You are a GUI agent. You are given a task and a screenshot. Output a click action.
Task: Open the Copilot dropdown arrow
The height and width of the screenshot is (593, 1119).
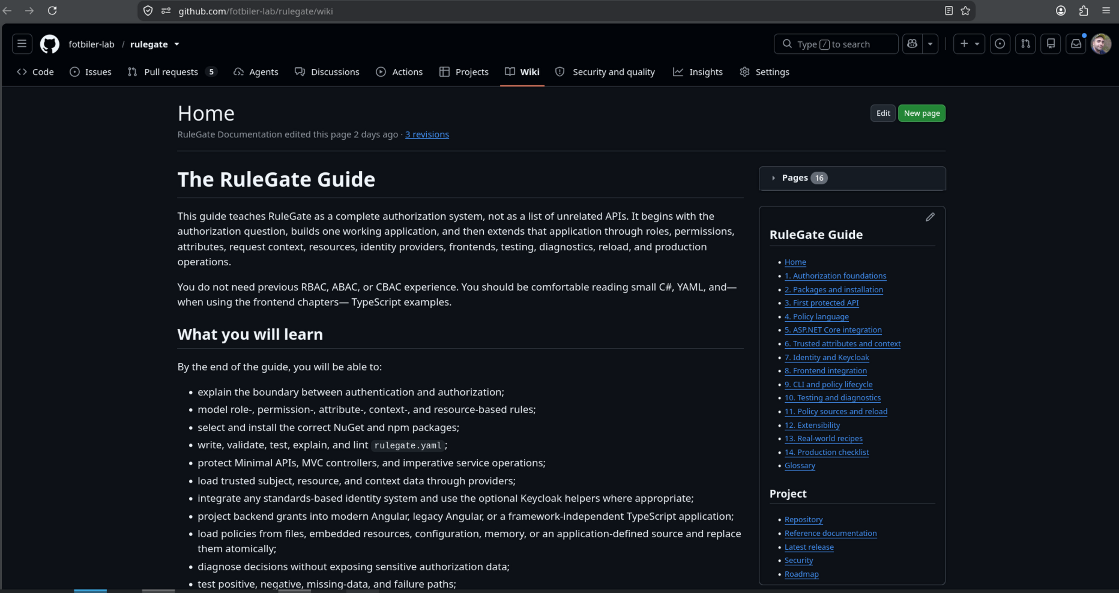(930, 44)
